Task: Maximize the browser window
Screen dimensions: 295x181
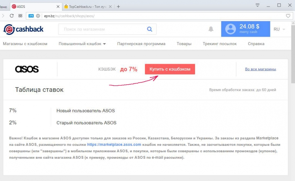Action: click(279, 5)
